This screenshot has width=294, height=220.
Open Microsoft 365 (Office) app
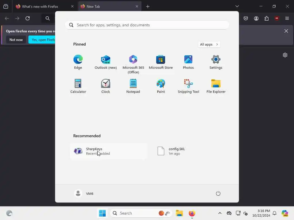pyautogui.click(x=133, y=64)
